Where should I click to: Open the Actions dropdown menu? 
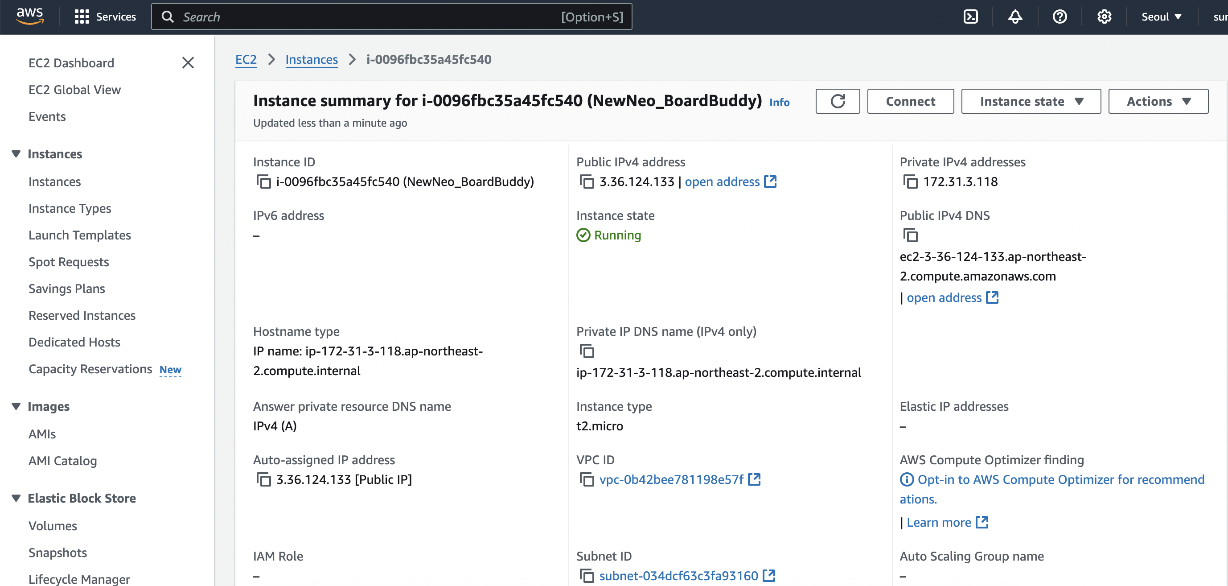1158,101
